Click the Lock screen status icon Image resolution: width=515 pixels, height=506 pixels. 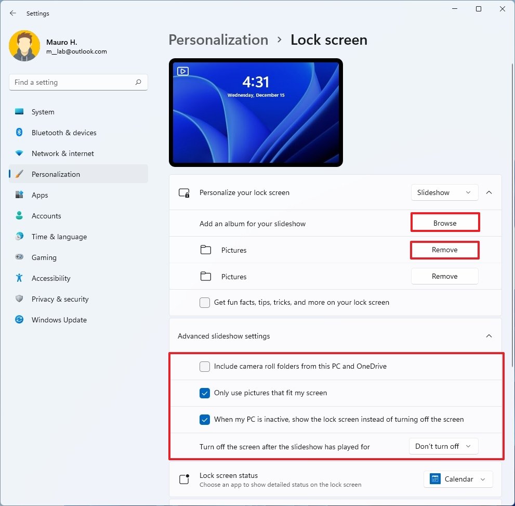184,479
